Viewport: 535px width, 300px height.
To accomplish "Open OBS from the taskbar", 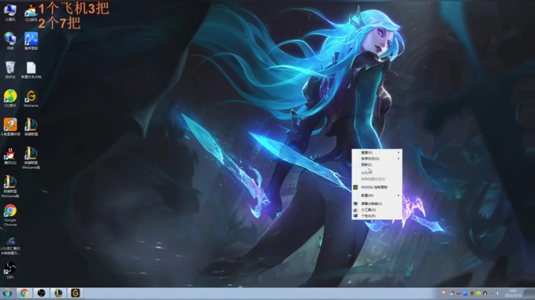I will (42, 293).
